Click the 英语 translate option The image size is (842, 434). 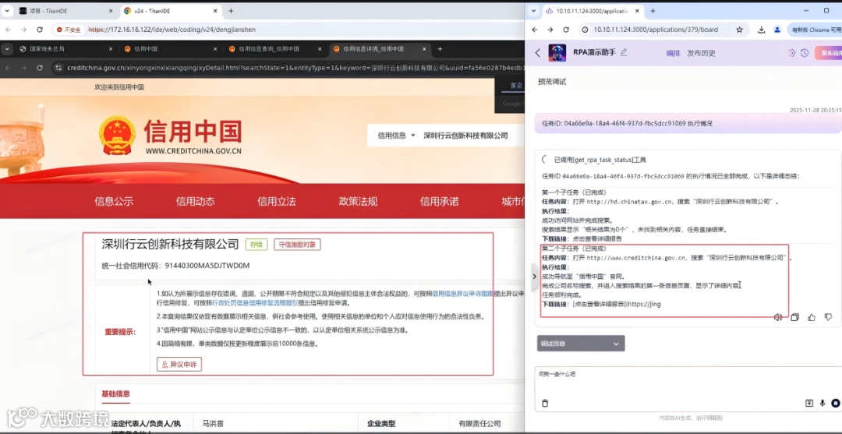[x=516, y=85]
